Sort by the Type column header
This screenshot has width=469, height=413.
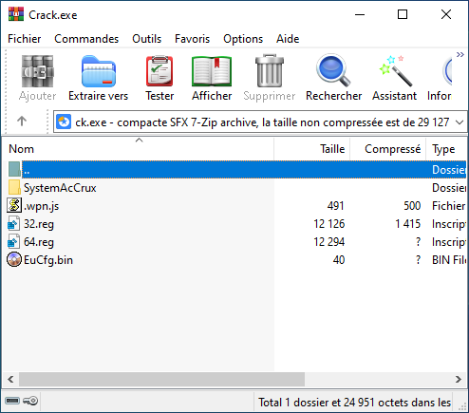(446, 149)
